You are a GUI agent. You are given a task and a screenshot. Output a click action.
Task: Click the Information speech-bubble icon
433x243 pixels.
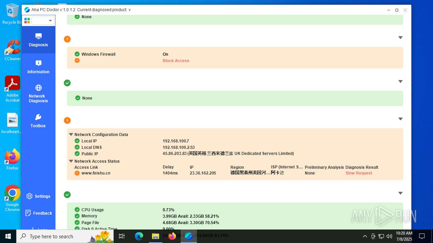(39, 63)
